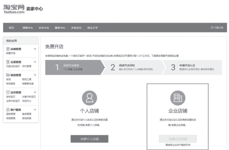The width and height of the screenshot is (229, 150).
Task: Click the 问题反馈 feedback icon
Action: click(212, 28)
